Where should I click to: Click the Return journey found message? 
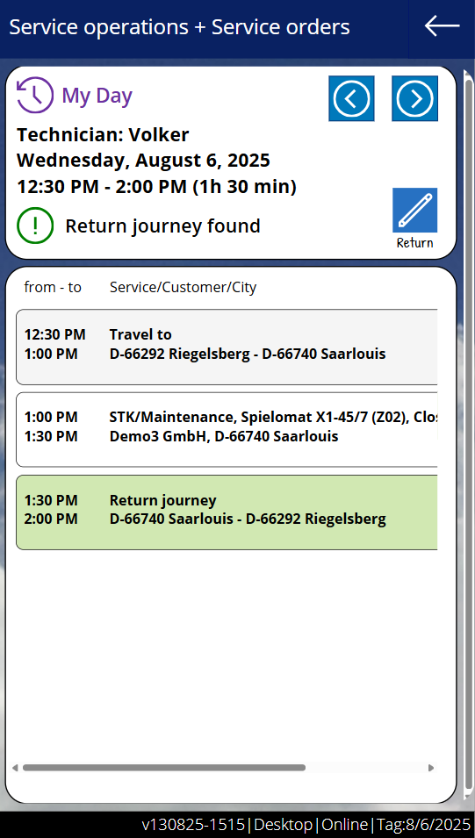pyautogui.click(x=162, y=226)
